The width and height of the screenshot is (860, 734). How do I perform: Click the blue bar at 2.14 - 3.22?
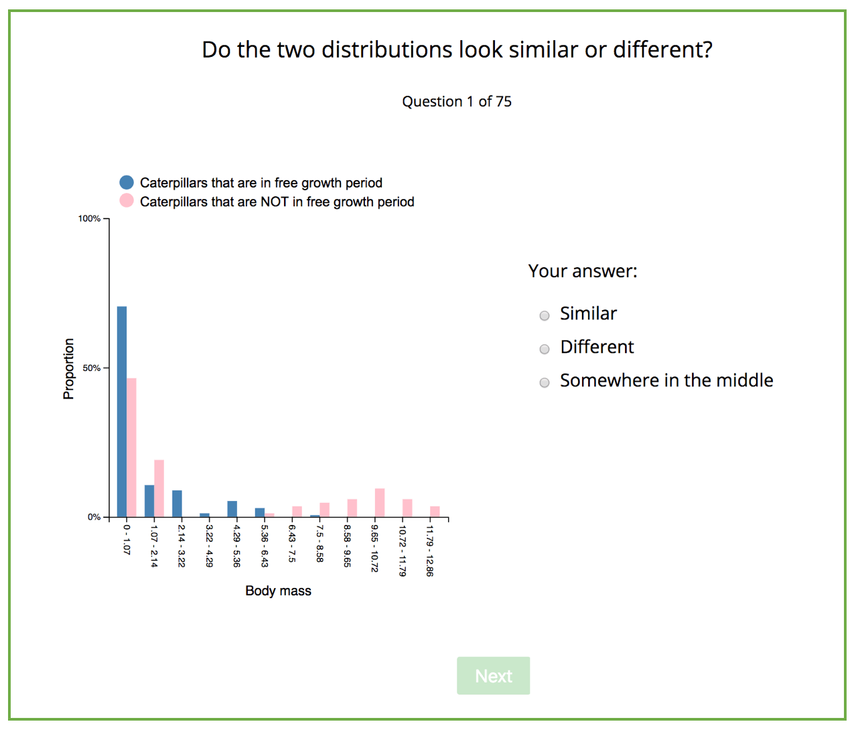(177, 504)
